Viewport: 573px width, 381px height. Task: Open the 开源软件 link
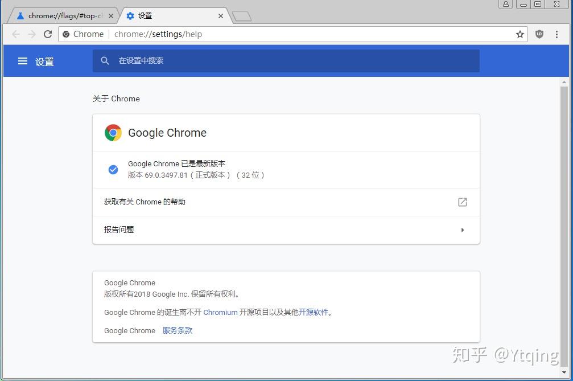tap(313, 312)
